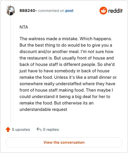
Task: Click the phrase "discount and/or another meal"
Action: (x=49, y=51)
